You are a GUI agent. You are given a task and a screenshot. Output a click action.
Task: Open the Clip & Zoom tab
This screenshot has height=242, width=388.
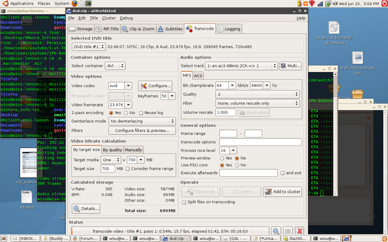pos(138,29)
